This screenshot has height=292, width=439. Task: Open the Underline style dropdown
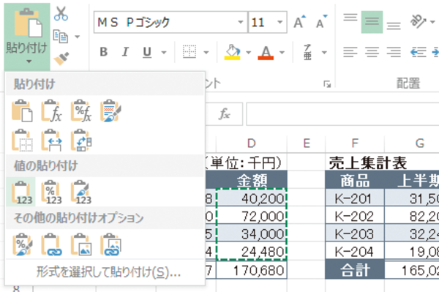(x=164, y=53)
